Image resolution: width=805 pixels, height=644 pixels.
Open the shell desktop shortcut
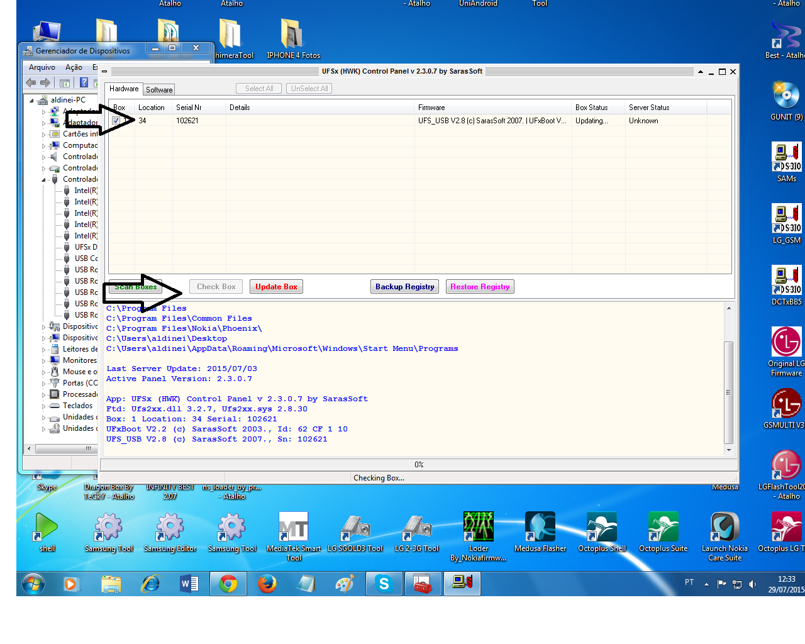[x=47, y=531]
